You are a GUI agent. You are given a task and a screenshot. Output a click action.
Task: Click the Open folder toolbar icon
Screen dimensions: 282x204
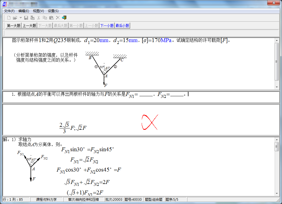point(15,18)
